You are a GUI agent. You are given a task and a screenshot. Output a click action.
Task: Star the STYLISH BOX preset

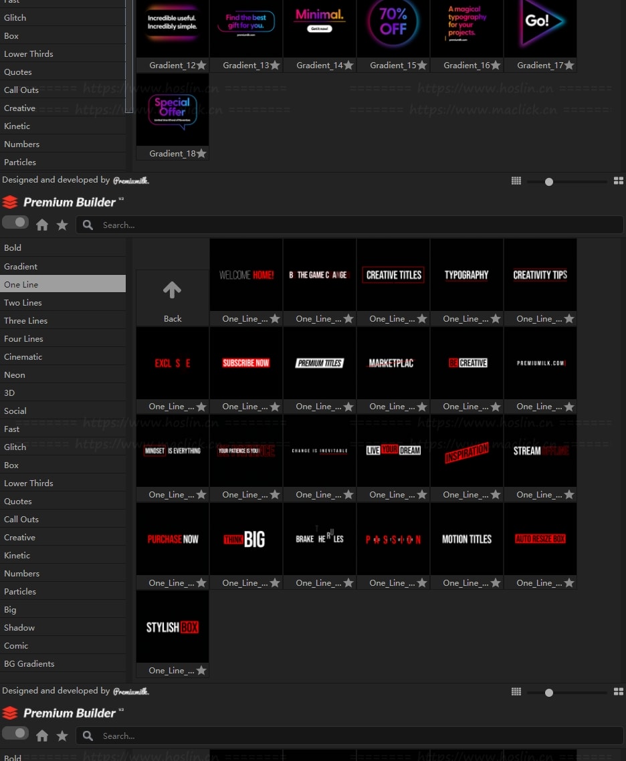point(201,671)
